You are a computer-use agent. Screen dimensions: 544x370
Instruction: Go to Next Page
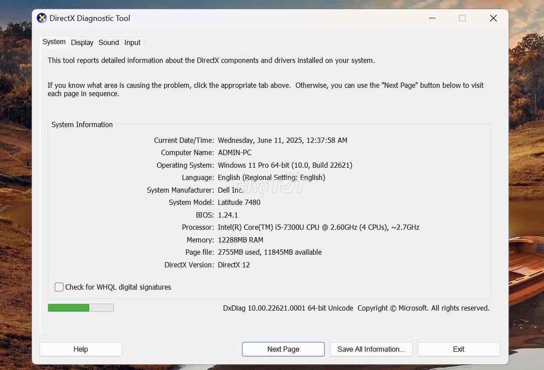point(283,349)
